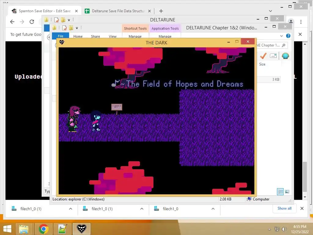Show hidden system tray icons
This screenshot has width=313, height=235.
click(x=269, y=229)
